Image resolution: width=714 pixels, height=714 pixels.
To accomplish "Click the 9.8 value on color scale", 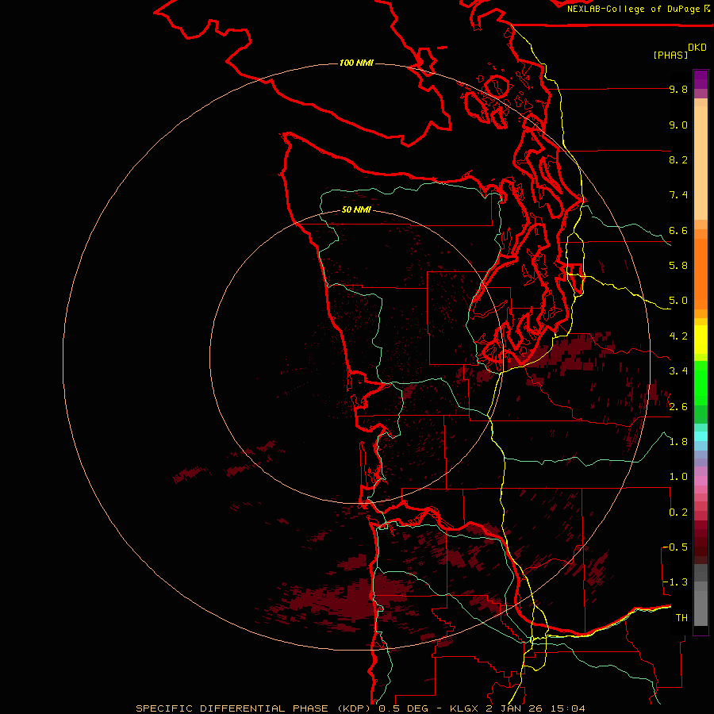I will click(678, 89).
